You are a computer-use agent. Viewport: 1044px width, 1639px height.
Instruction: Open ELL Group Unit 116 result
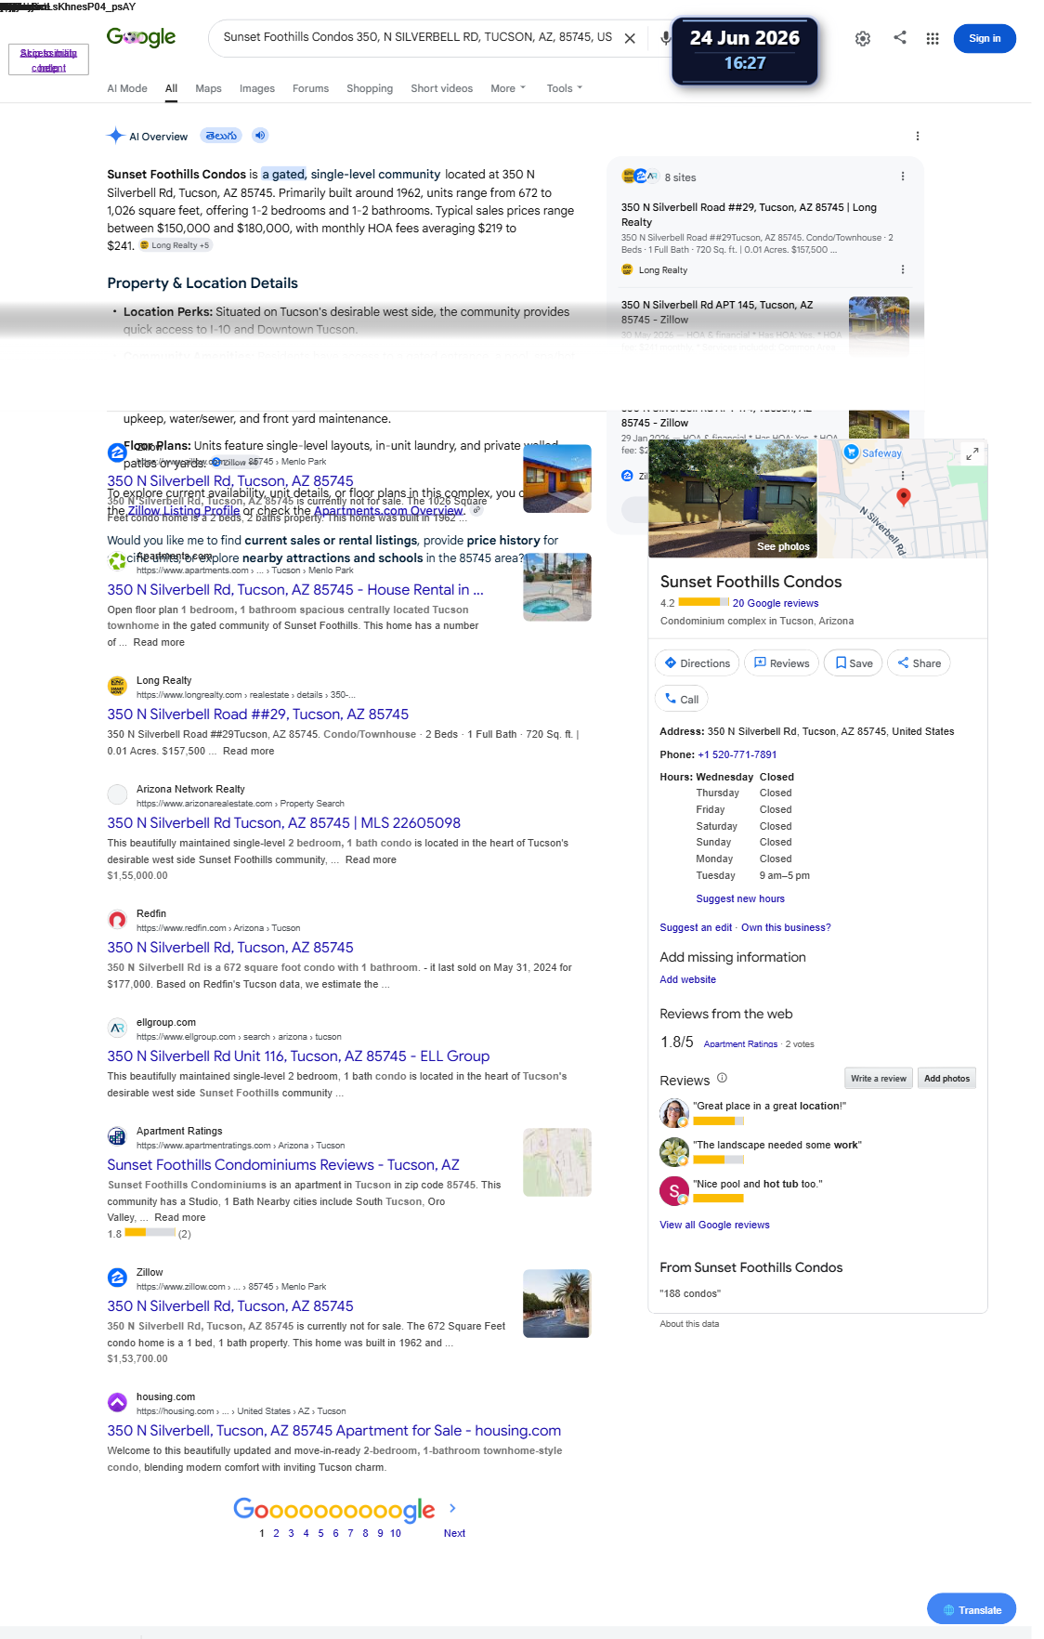298,1056
